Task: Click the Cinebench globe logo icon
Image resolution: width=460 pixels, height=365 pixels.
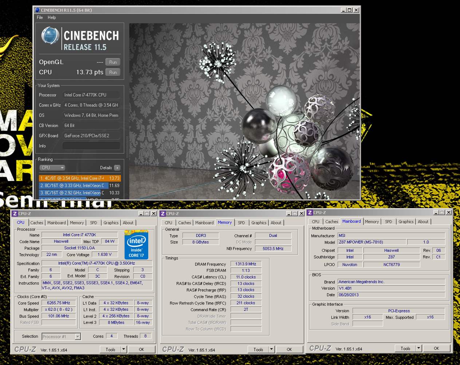Action: coord(50,36)
